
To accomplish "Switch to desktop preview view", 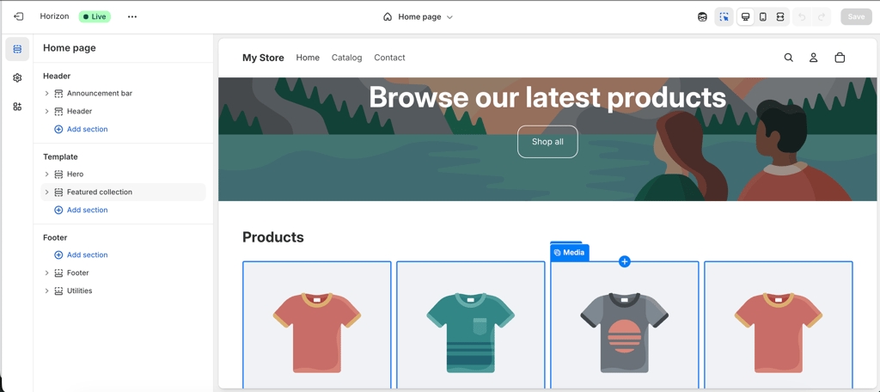I will point(745,17).
